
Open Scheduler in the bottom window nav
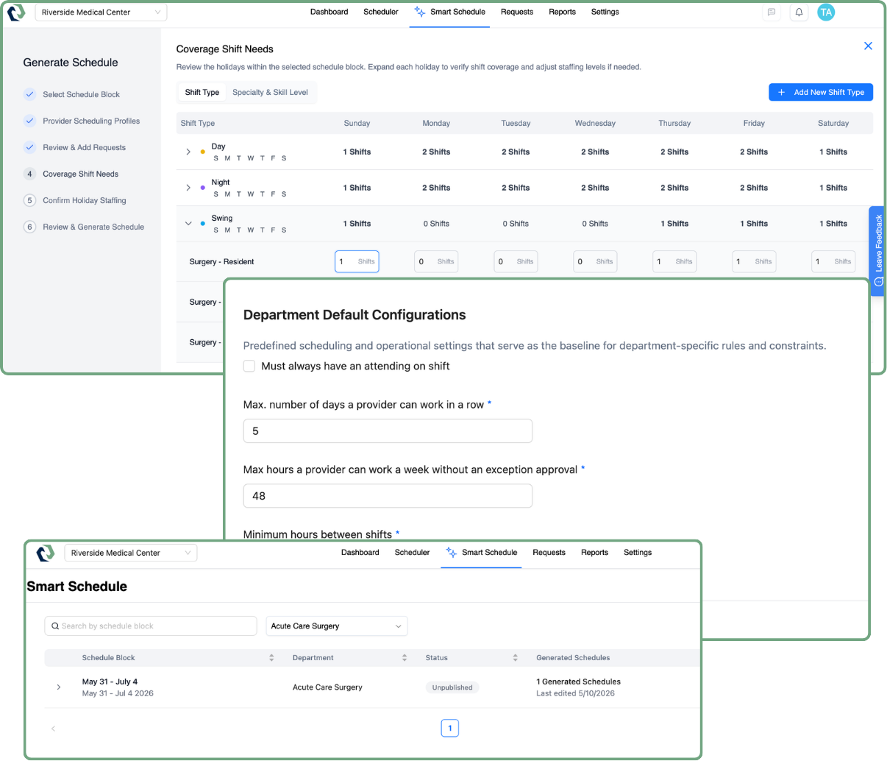click(412, 553)
